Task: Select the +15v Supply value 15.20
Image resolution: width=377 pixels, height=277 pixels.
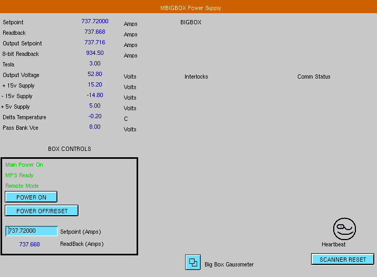Action: pyautogui.click(x=95, y=85)
